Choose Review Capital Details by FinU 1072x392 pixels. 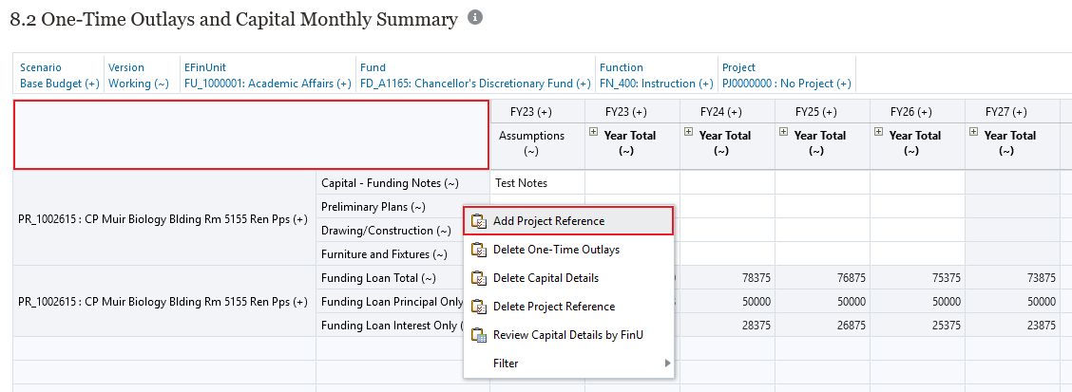567,335
